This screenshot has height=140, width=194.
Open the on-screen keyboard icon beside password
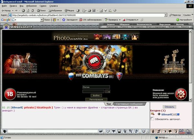pyautogui.click(x=108, y=91)
